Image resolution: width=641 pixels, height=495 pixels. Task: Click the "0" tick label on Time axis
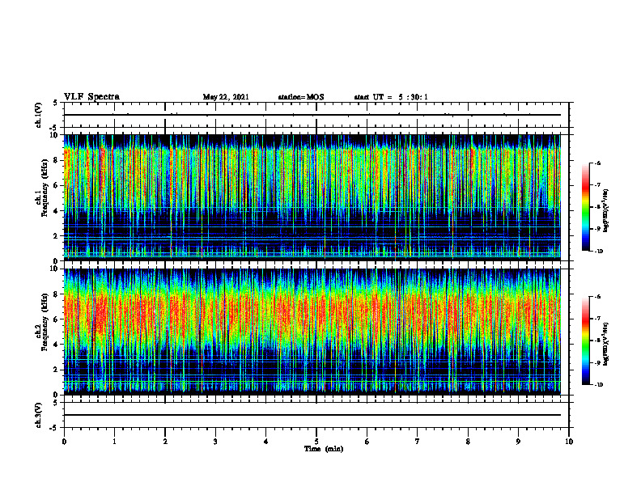pos(64,442)
